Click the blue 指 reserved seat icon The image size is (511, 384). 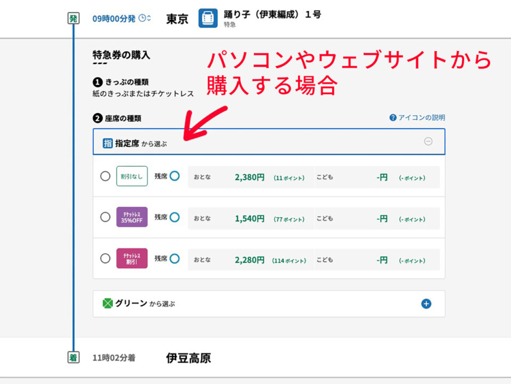tap(108, 143)
